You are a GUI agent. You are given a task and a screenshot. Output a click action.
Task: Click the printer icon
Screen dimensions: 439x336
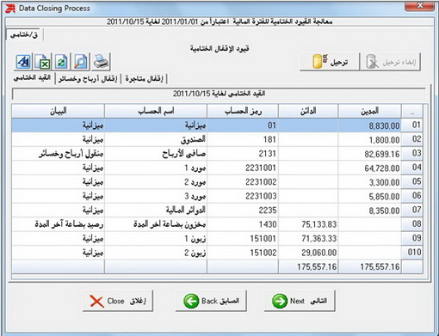coord(101,62)
